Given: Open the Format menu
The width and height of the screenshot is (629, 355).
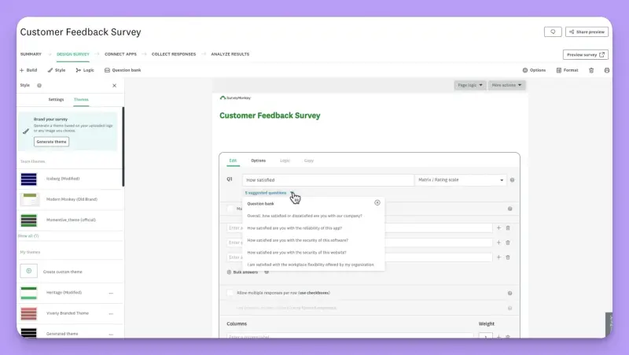Looking at the screenshot, I should (567, 70).
